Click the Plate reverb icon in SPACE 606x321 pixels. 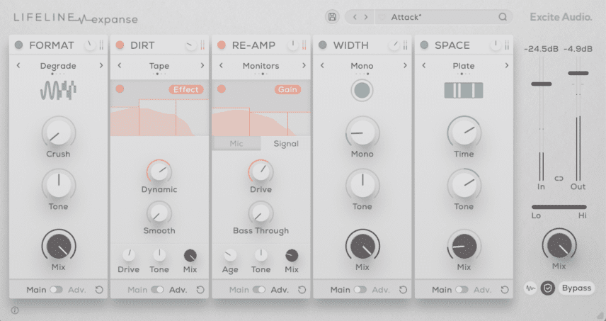pos(464,91)
